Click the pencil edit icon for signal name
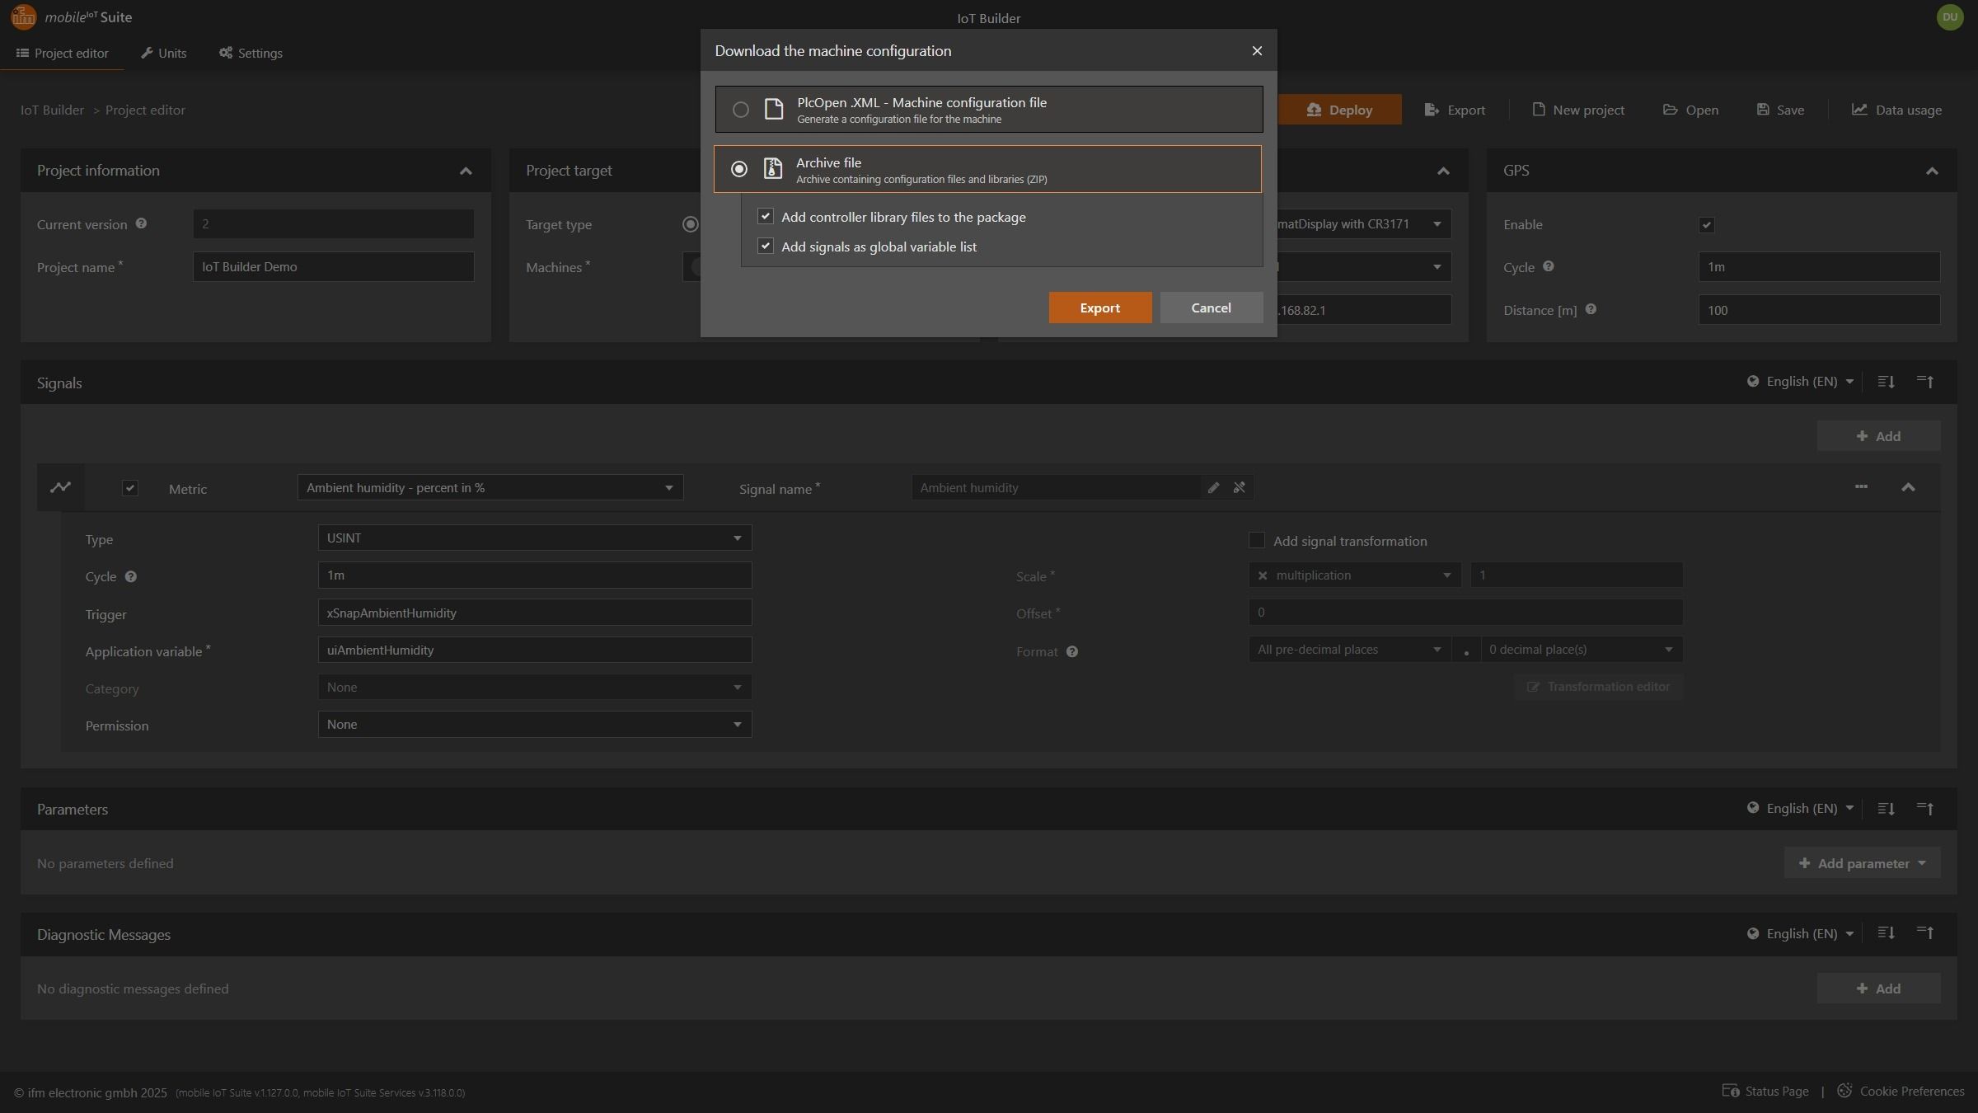 (1213, 487)
